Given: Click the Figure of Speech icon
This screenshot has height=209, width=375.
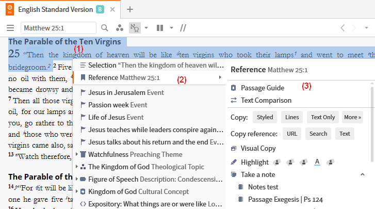Looking at the screenshot, I should tap(83, 180).
